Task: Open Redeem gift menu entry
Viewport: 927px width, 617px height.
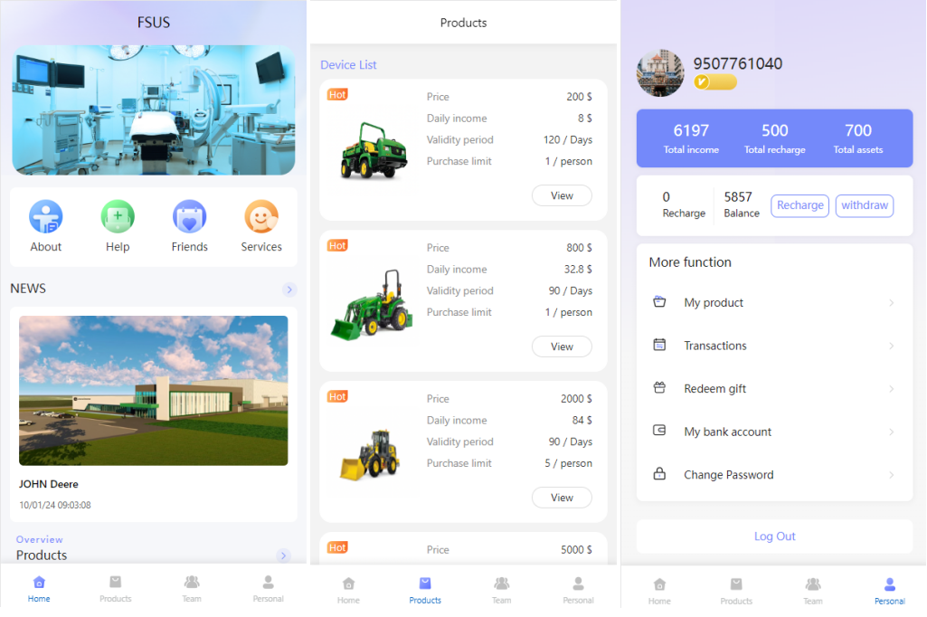Action: (774, 389)
